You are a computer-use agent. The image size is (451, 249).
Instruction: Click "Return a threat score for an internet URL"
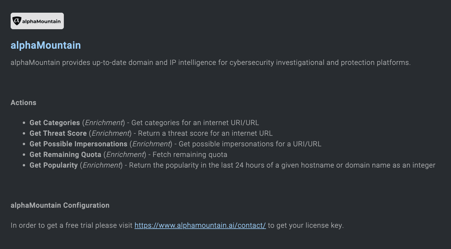(x=205, y=133)
